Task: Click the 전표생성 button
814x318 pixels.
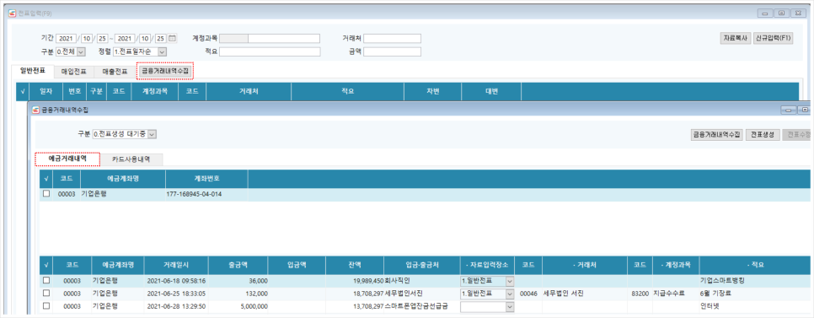Action: click(x=763, y=135)
